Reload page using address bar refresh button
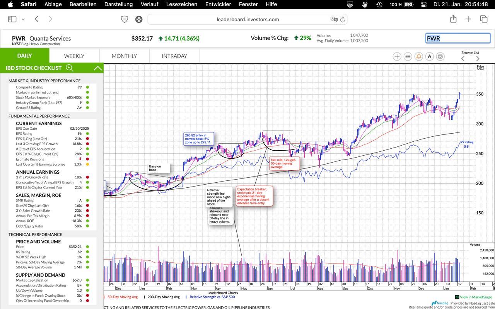Viewport: 495px width, 309px height. [343, 19]
